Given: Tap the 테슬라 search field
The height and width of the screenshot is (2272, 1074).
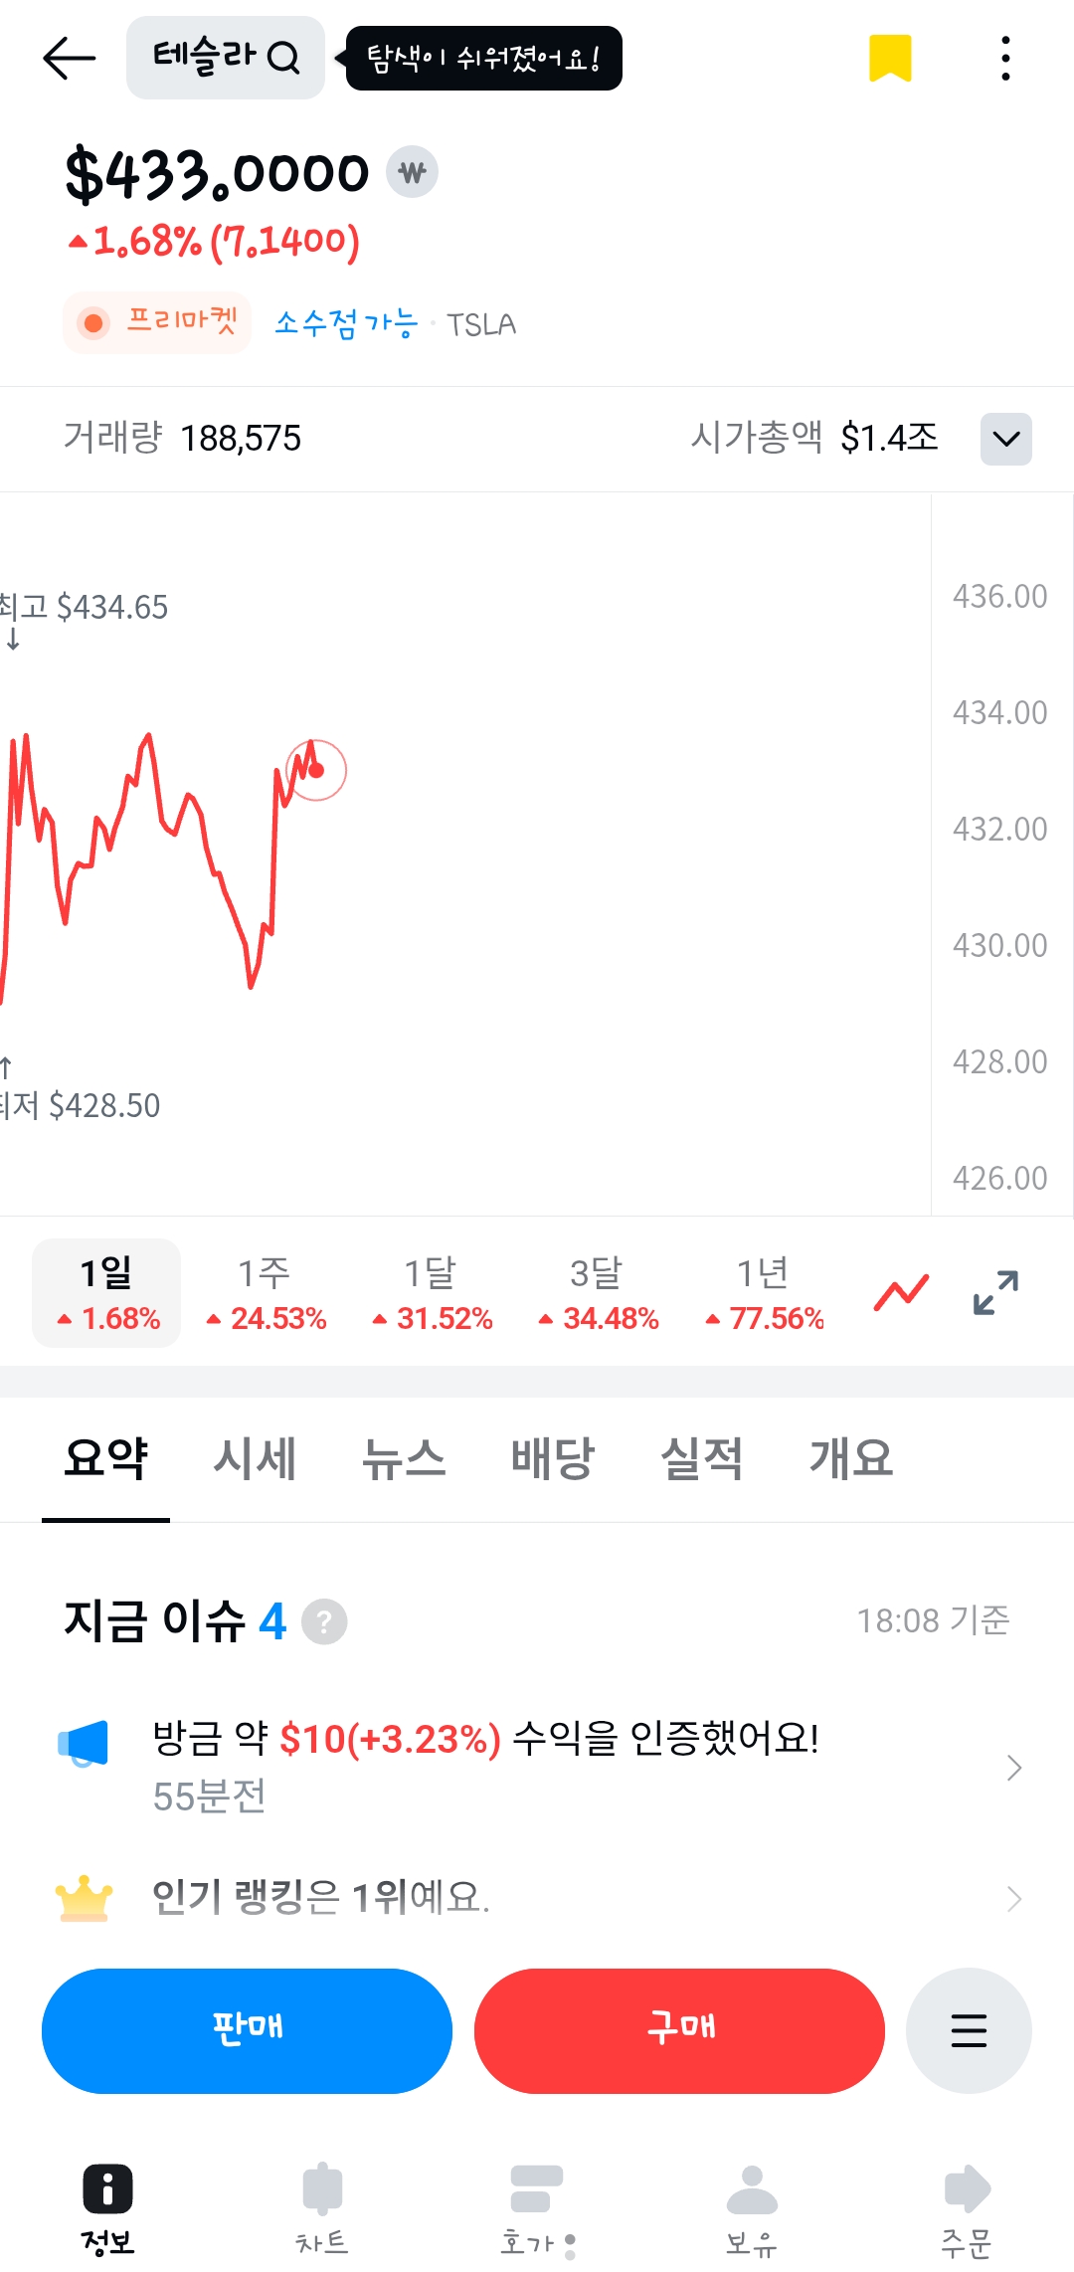Looking at the screenshot, I should coord(226,58).
